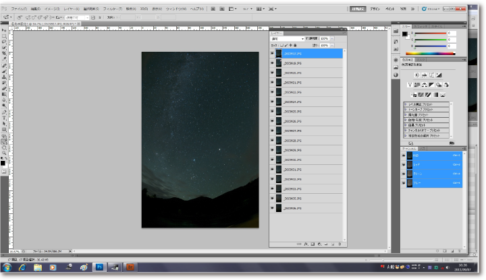Open the layer blend mode dropdown
This screenshot has width=486, height=280.
287,39
